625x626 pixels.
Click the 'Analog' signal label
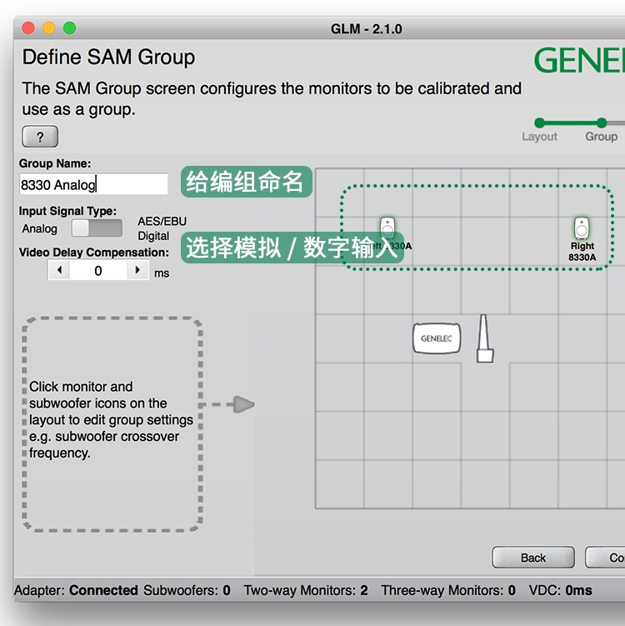tap(39, 228)
